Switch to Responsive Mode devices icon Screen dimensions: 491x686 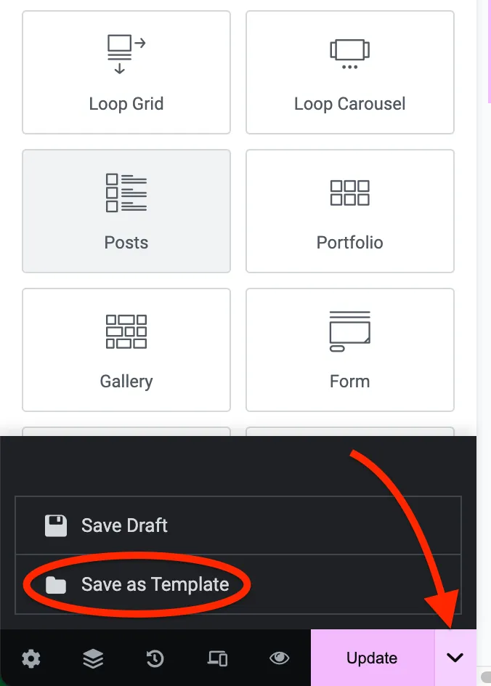[x=217, y=658]
